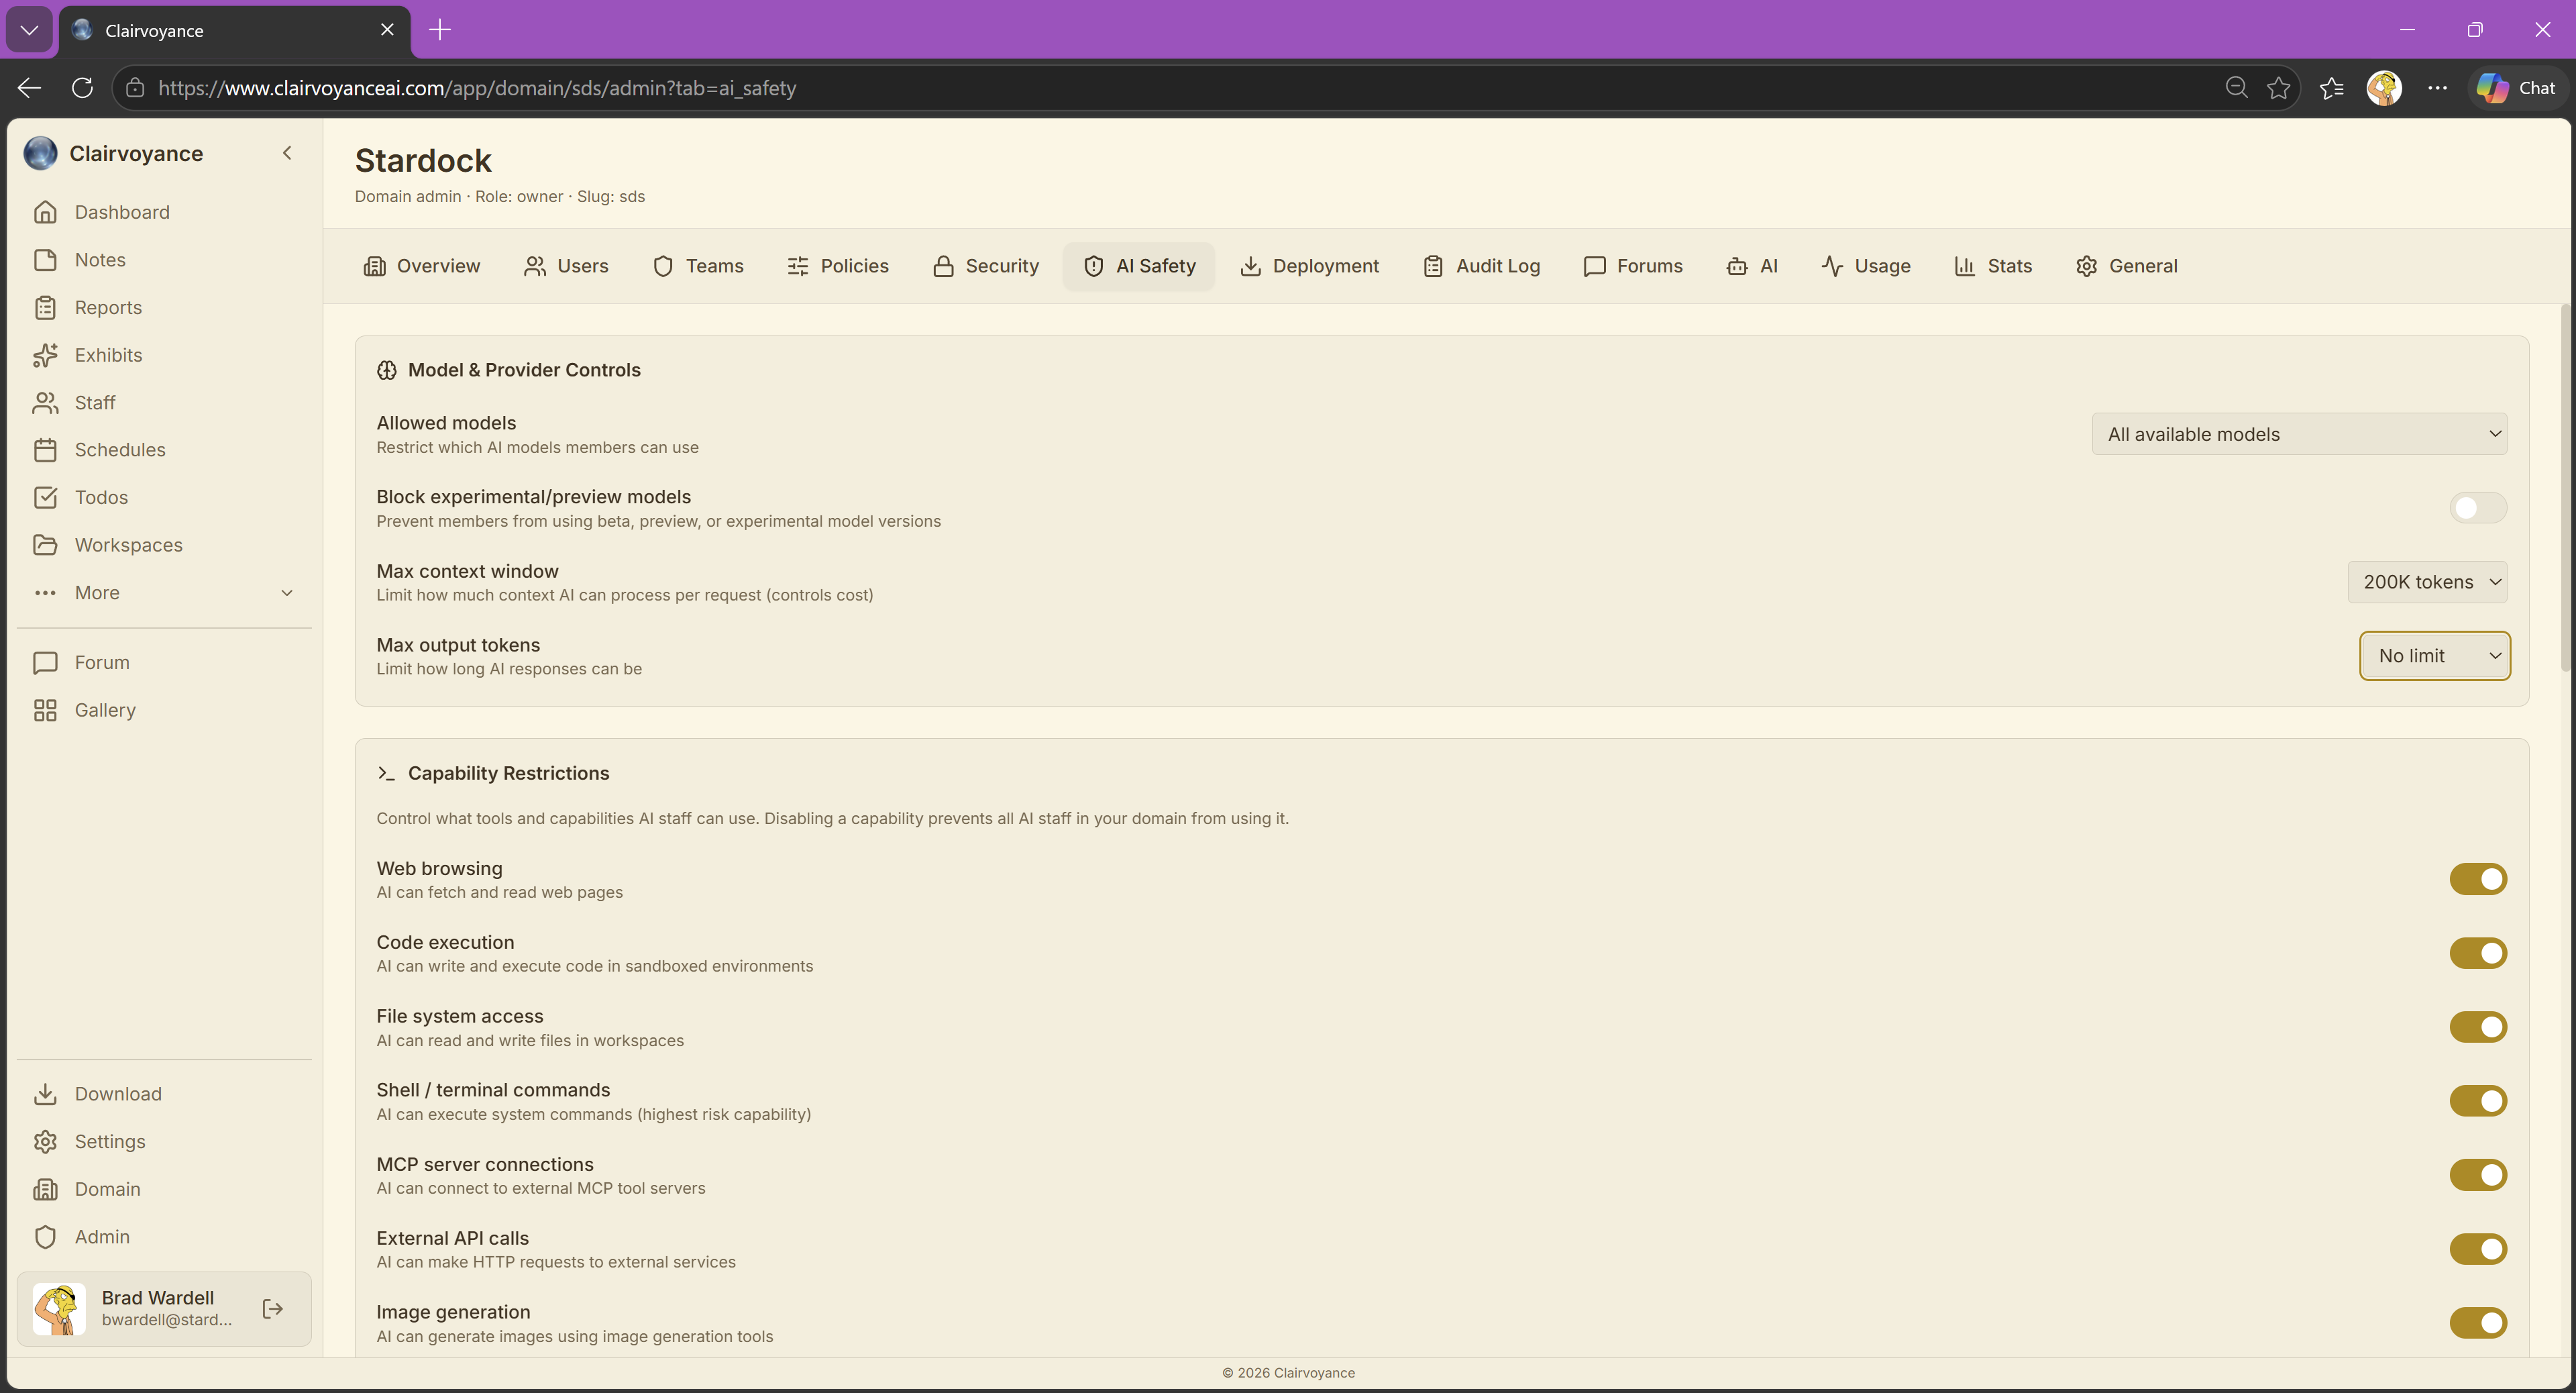Viewport: 2576px width, 1393px height.
Task: Disable the Web browsing capability toggle
Action: (x=2477, y=879)
